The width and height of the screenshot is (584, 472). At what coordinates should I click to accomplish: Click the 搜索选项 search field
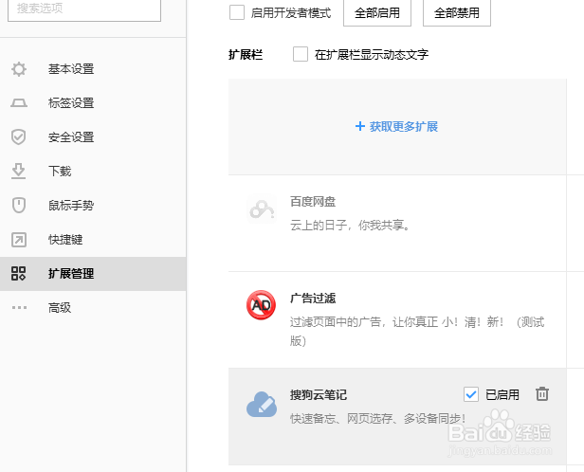tap(84, 9)
